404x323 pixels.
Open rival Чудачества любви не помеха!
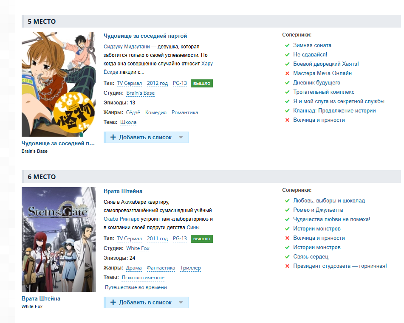pos(332,219)
